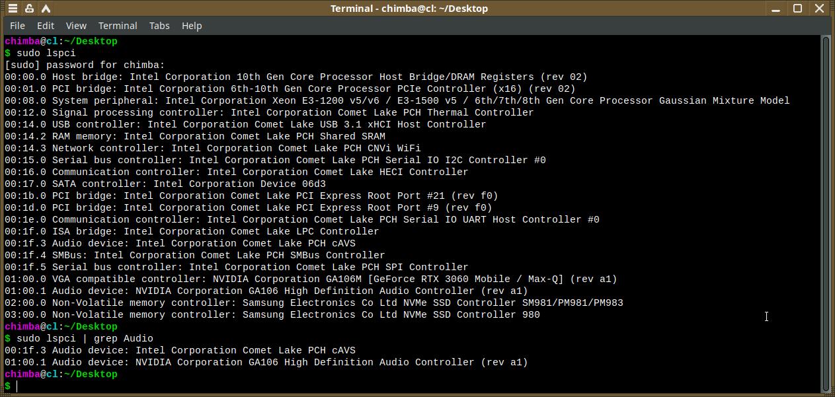Maximize the Terminal window

click(798, 9)
